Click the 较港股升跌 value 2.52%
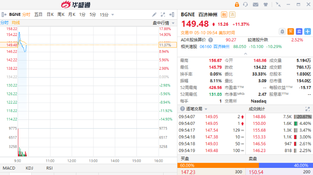 (x=297, y=40)
